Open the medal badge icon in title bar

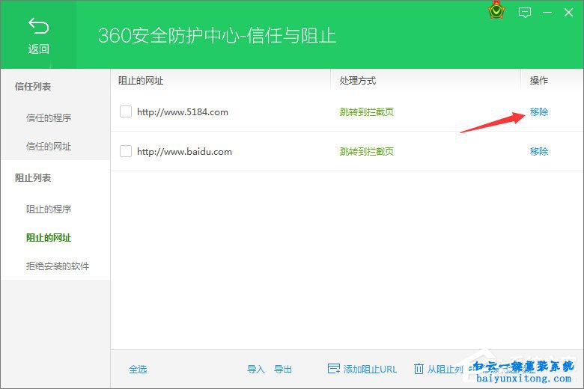[x=496, y=12]
